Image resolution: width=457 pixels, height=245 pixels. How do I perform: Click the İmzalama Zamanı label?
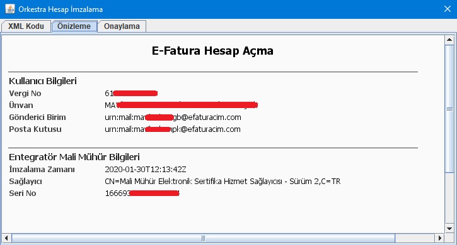click(x=42, y=170)
